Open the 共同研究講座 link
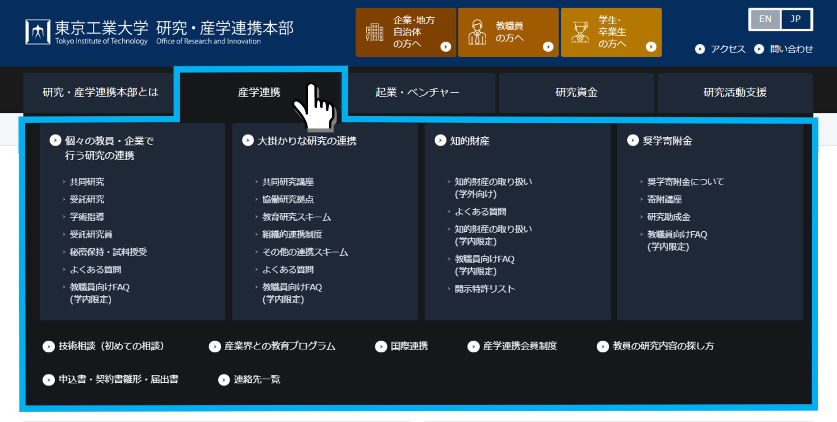This screenshot has width=837, height=422. pos(288,182)
